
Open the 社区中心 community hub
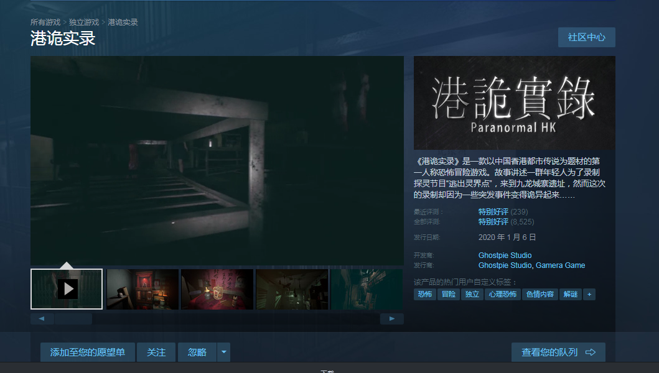click(x=586, y=37)
